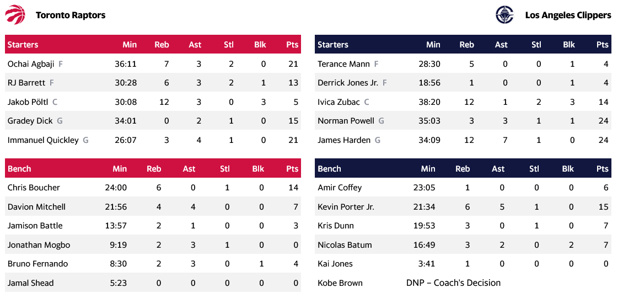Image resolution: width=623 pixels, height=293 pixels.
Task: Click the Toronto Raptors logo
Action: tap(15, 14)
